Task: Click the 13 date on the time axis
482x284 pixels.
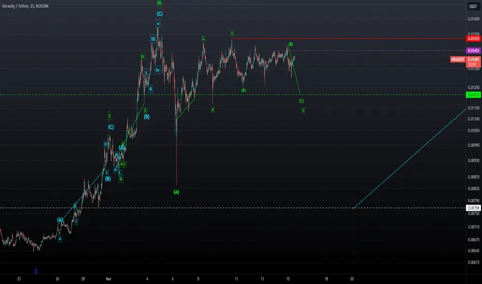Action: click(262, 279)
